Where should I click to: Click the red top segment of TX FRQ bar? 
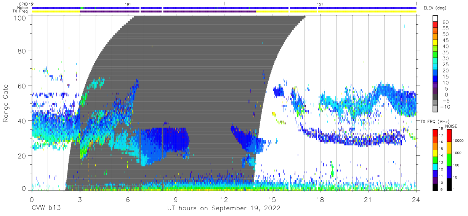[435, 133]
